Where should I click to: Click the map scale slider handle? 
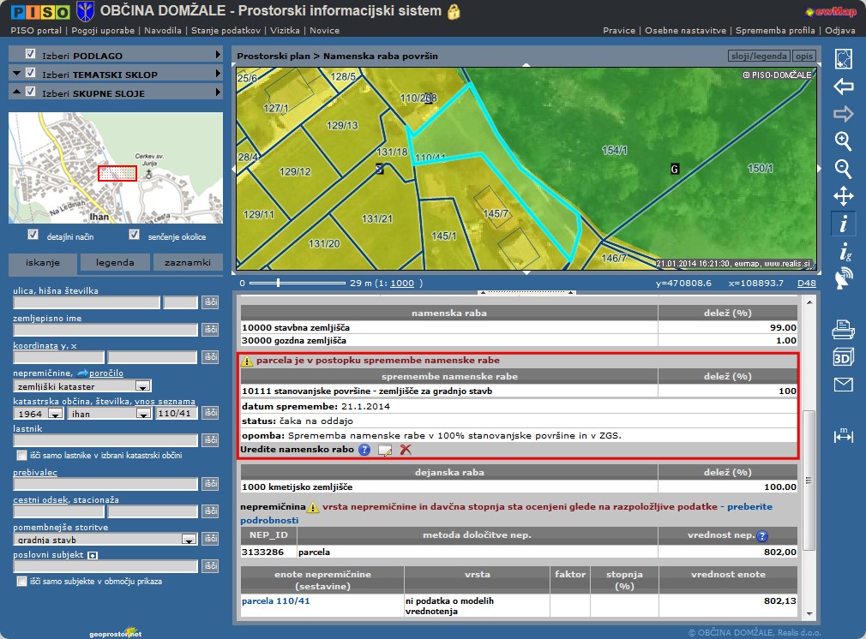(x=277, y=283)
